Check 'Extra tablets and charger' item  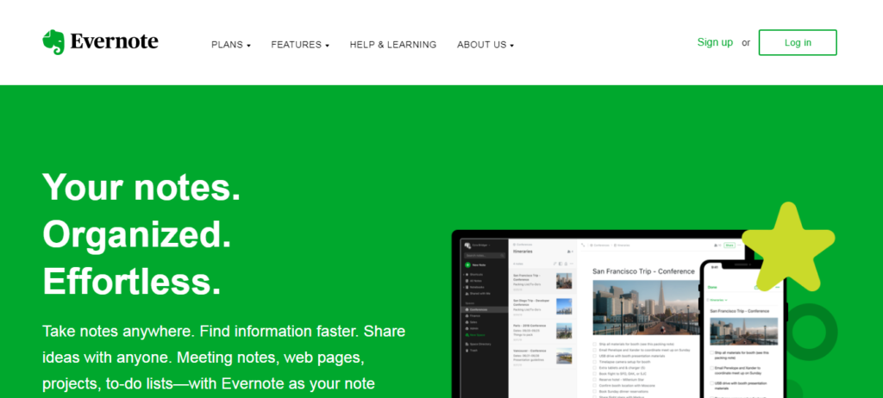tap(595, 368)
